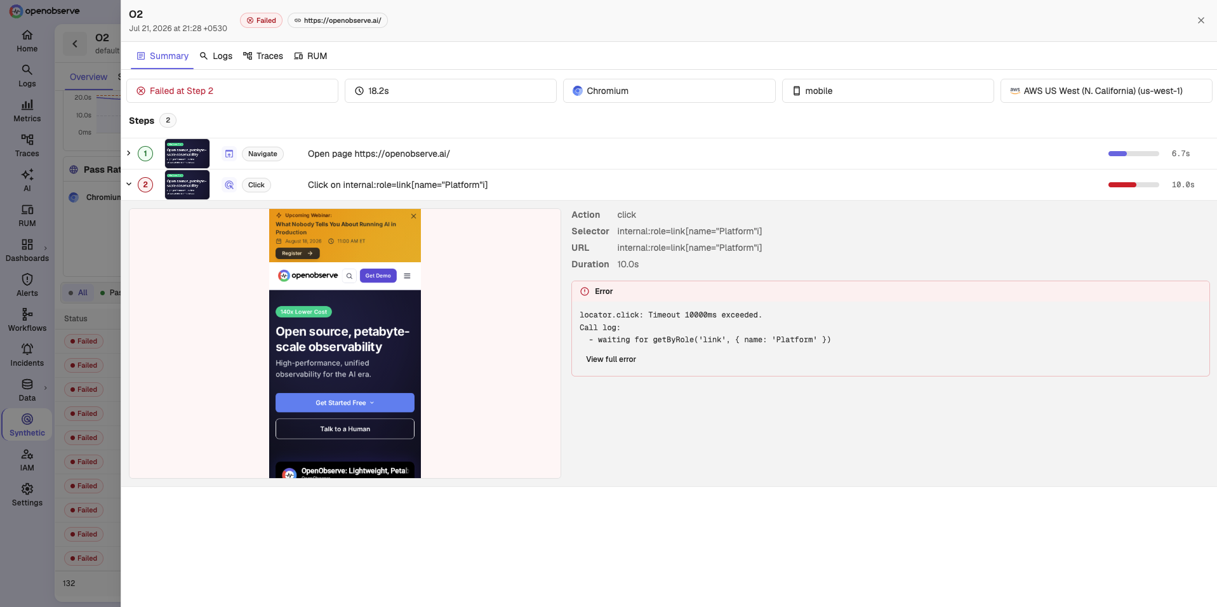Click the 6.7s step duration
Image resolution: width=1217 pixels, height=607 pixels.
[1181, 154]
